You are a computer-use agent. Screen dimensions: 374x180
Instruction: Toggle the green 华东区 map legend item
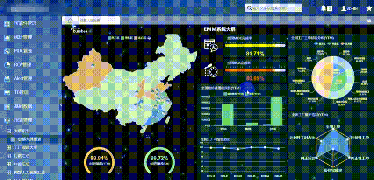point(127,38)
